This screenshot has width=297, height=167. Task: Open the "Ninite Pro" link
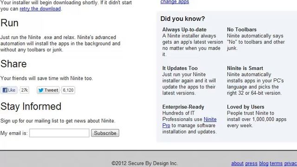tap(210, 119)
